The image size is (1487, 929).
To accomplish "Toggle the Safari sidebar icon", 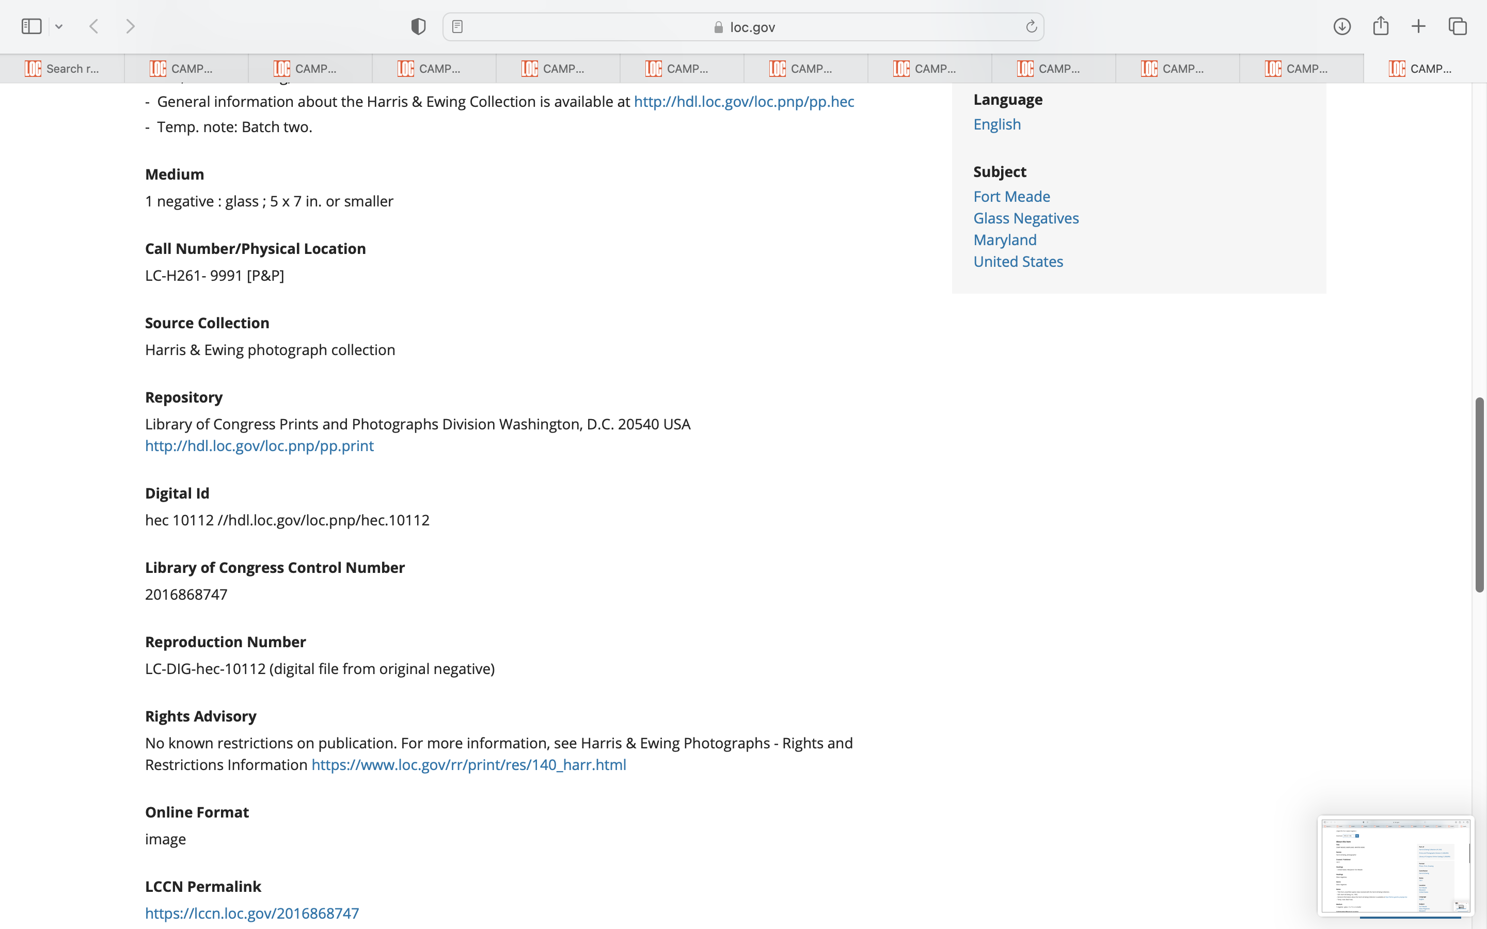I will pos(31,26).
